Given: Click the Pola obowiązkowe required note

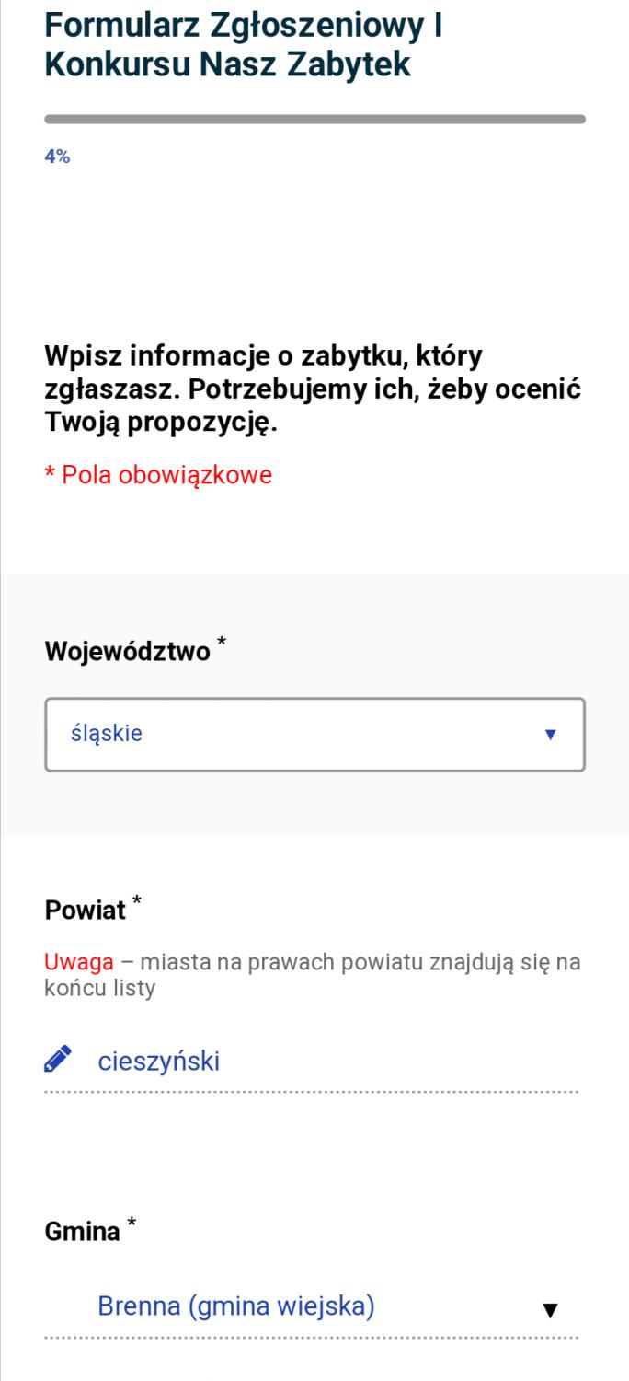Looking at the screenshot, I should point(158,475).
